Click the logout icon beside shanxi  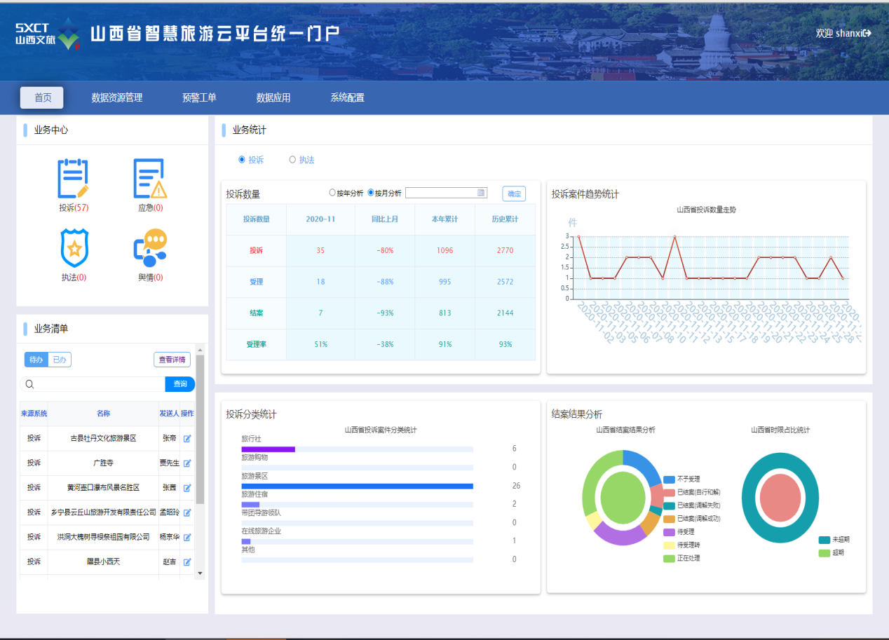pos(867,33)
